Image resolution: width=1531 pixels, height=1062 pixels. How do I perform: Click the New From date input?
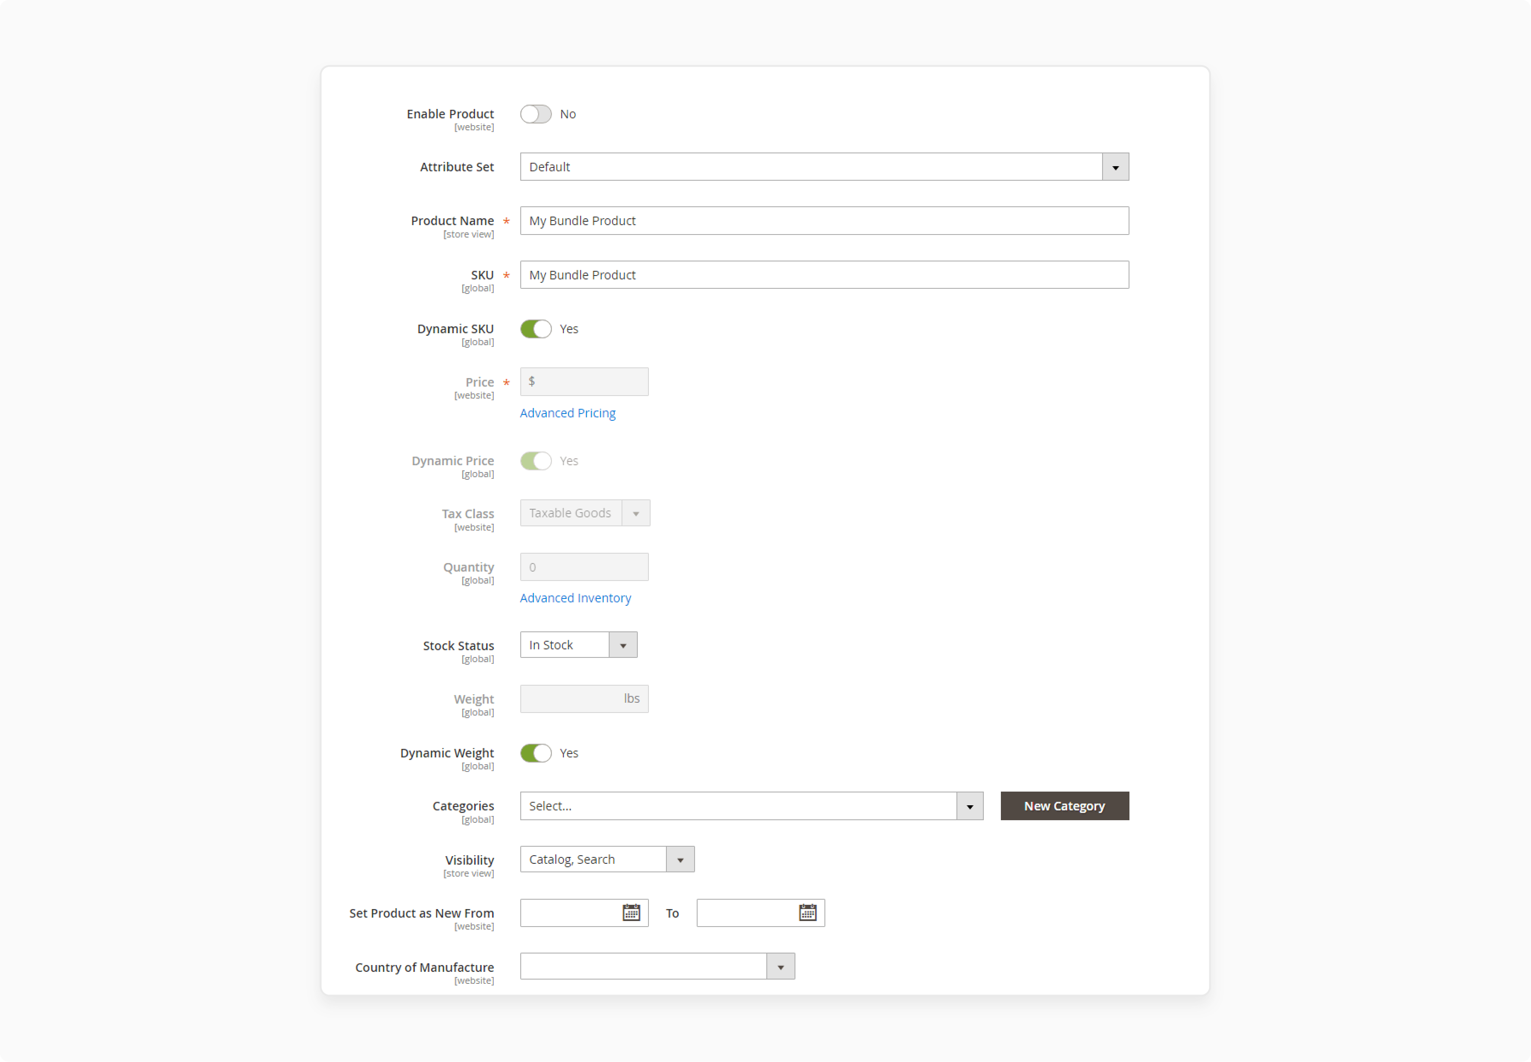[584, 912]
